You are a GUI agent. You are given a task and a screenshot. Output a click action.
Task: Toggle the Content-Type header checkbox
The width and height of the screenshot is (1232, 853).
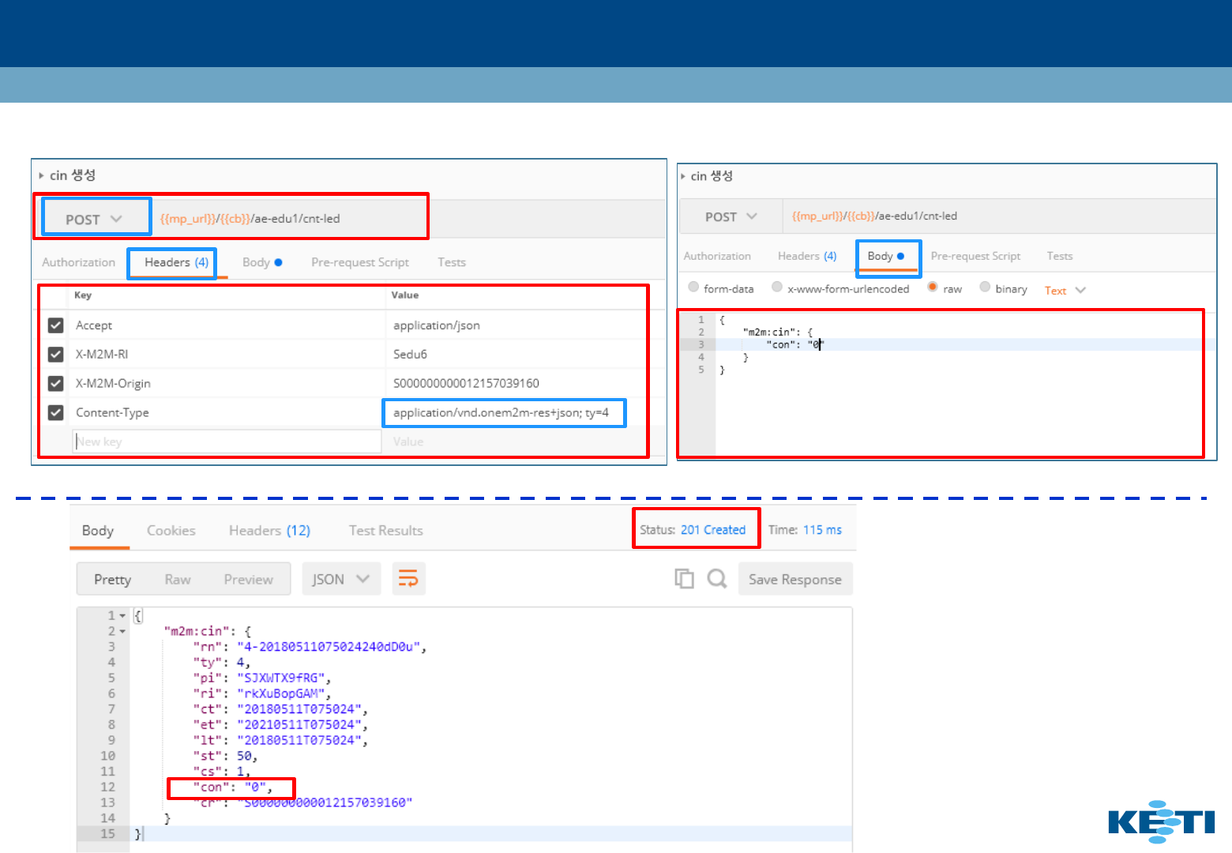pyautogui.click(x=55, y=412)
